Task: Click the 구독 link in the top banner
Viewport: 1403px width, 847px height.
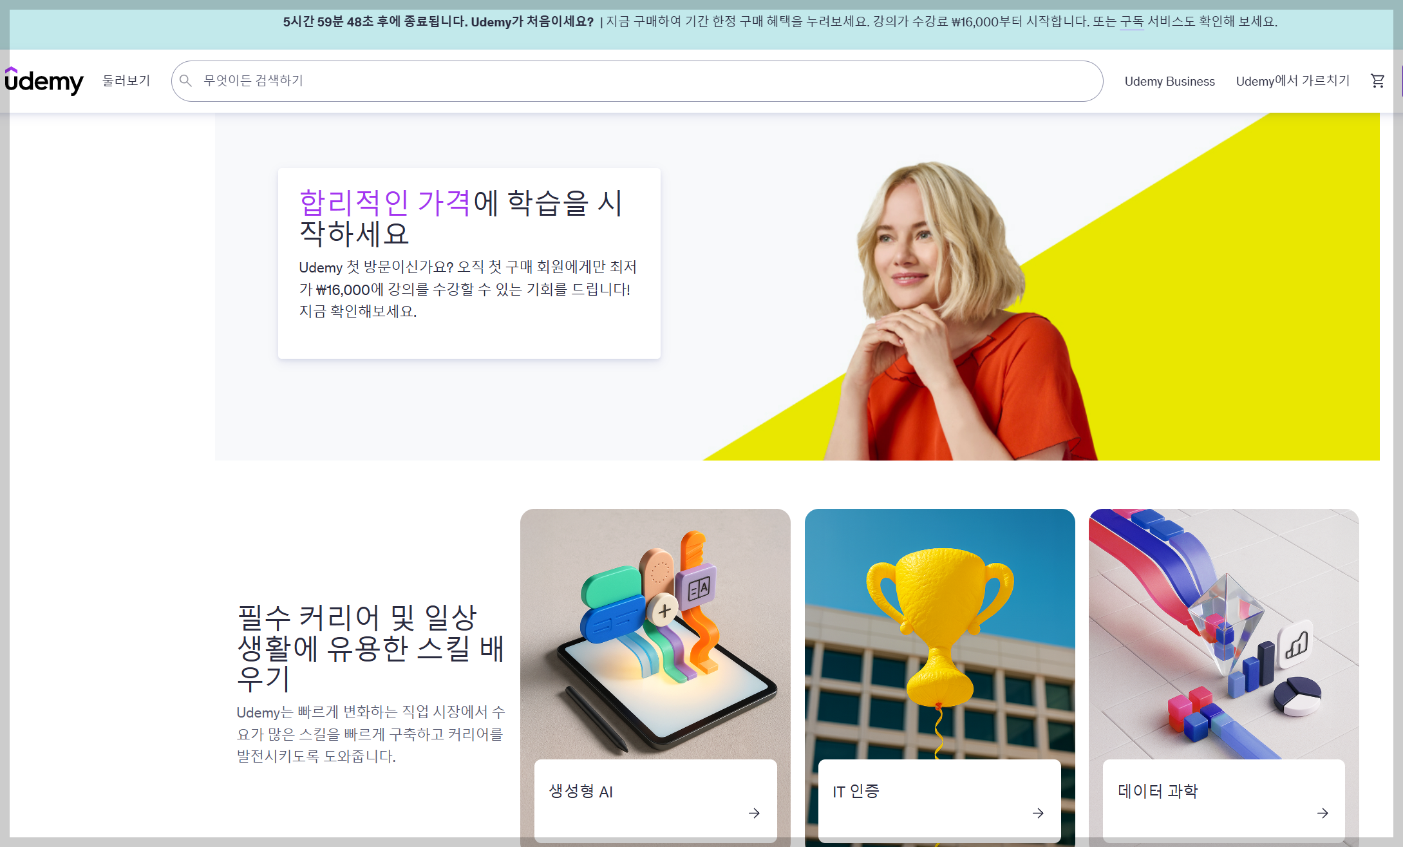Action: [x=1132, y=22]
